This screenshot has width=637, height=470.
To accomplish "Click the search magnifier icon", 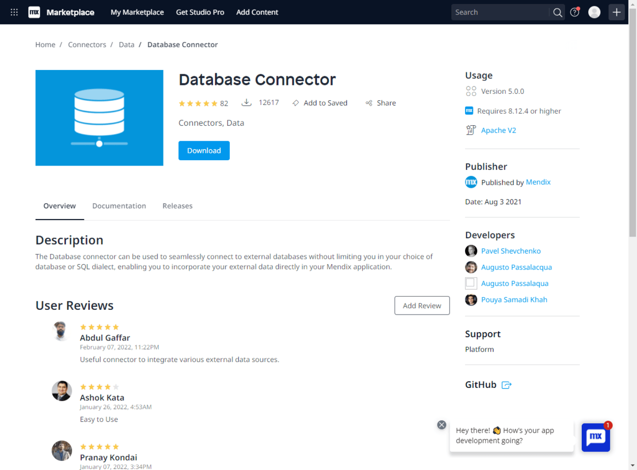I will point(557,12).
